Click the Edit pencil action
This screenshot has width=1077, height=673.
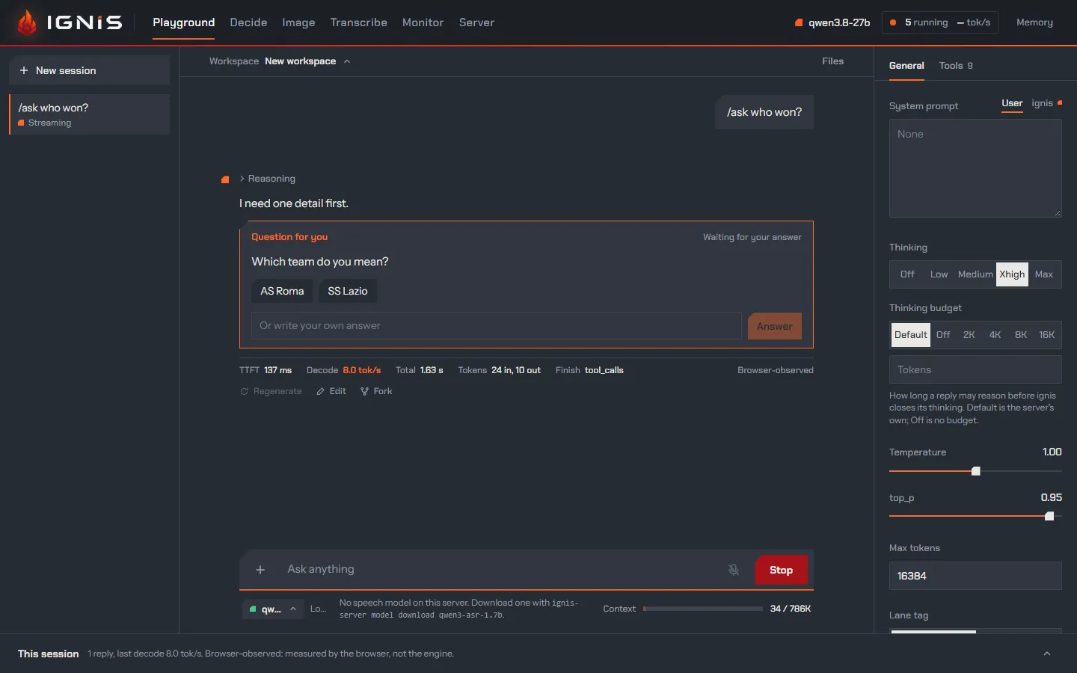click(331, 391)
